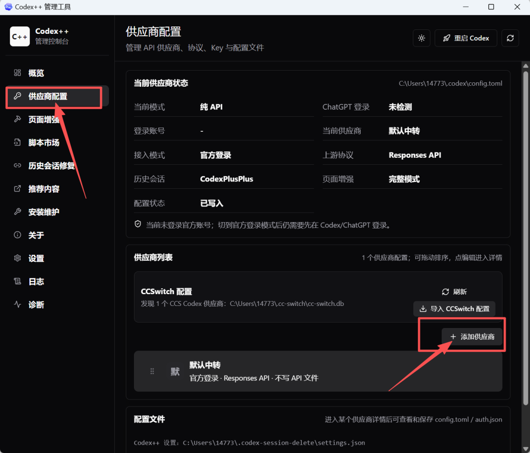This screenshot has width=530, height=453.
Task: Click the 默 avatar of the supplier row
Action: 175,372
